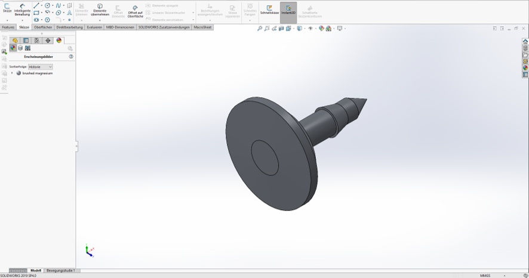Expand brushed magnesium appearance node
The height and width of the screenshot is (278, 529).
pyautogui.click(x=12, y=73)
